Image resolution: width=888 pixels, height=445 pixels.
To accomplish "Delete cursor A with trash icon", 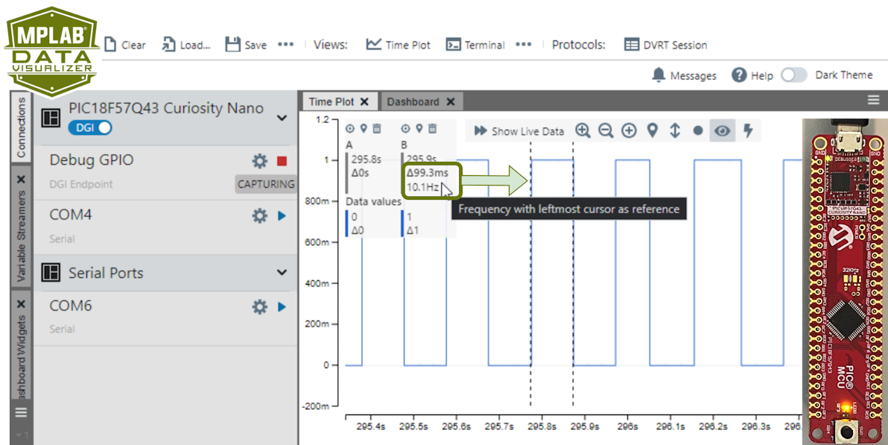I will pyautogui.click(x=377, y=129).
